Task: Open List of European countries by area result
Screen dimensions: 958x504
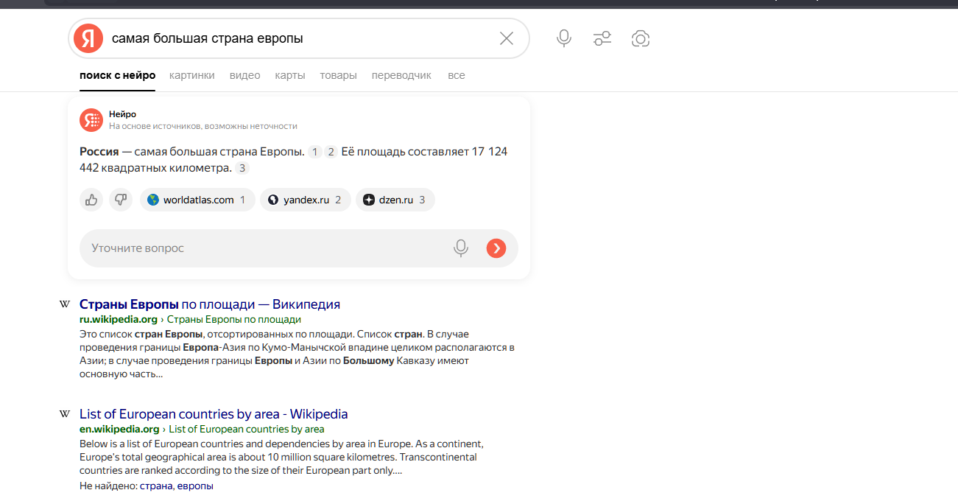Action: point(214,414)
